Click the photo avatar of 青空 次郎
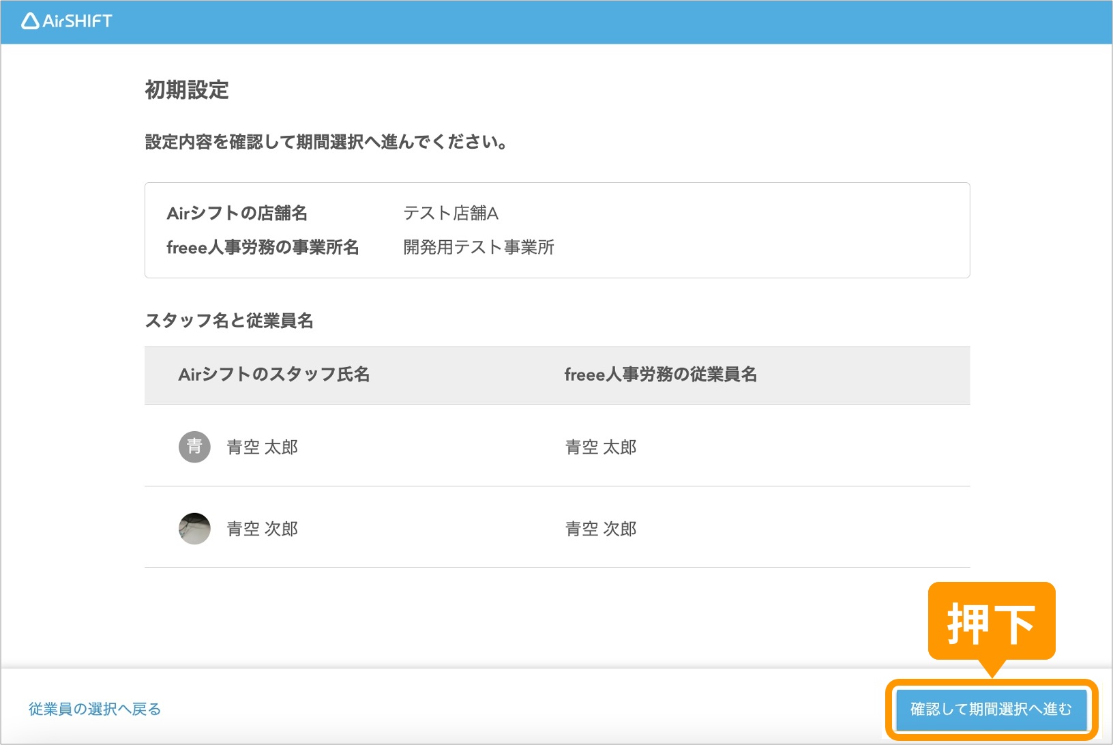Screen dimensions: 1113x745 pos(194,529)
